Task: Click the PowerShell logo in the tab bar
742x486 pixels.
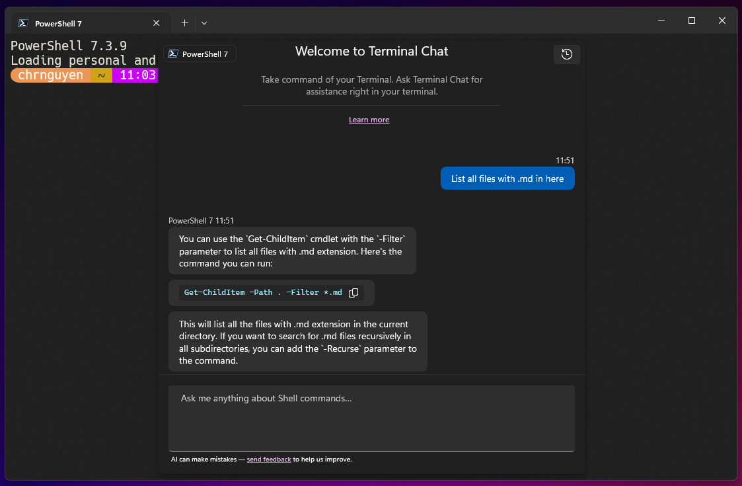Action: (x=22, y=22)
